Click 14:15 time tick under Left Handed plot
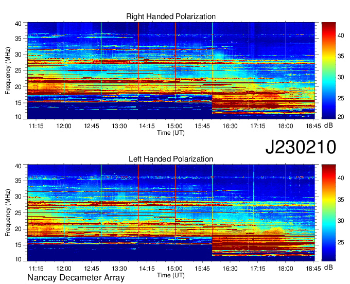Image resolution: width=350 pixels, height=284 pixels. 147,269
